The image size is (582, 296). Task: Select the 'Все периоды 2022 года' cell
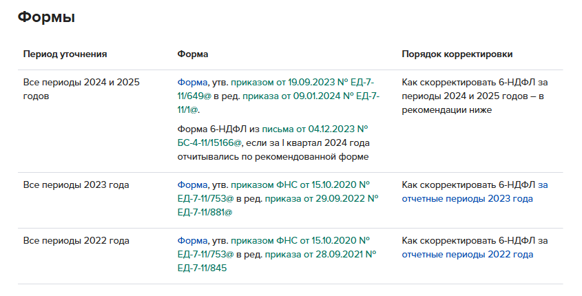pos(76,240)
